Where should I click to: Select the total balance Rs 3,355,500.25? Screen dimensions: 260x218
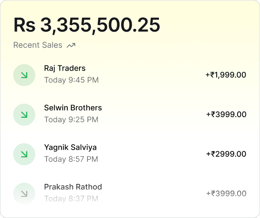[87, 25]
